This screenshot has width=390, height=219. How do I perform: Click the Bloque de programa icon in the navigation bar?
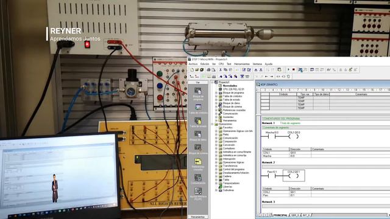click(198, 91)
